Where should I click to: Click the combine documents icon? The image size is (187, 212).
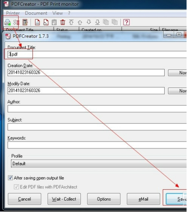[x=106, y=22]
